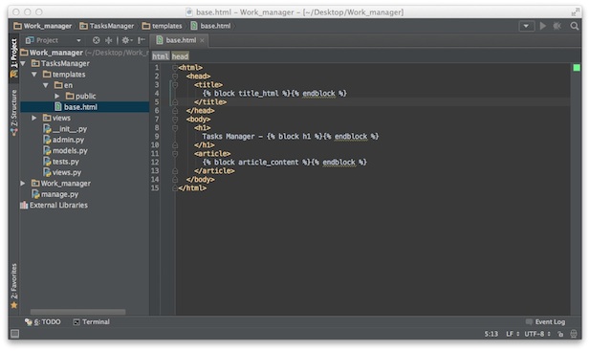Image resolution: width=590 pixels, height=351 pixels.
Task: Click the html breadcrumb above the editor
Action: 161,56
